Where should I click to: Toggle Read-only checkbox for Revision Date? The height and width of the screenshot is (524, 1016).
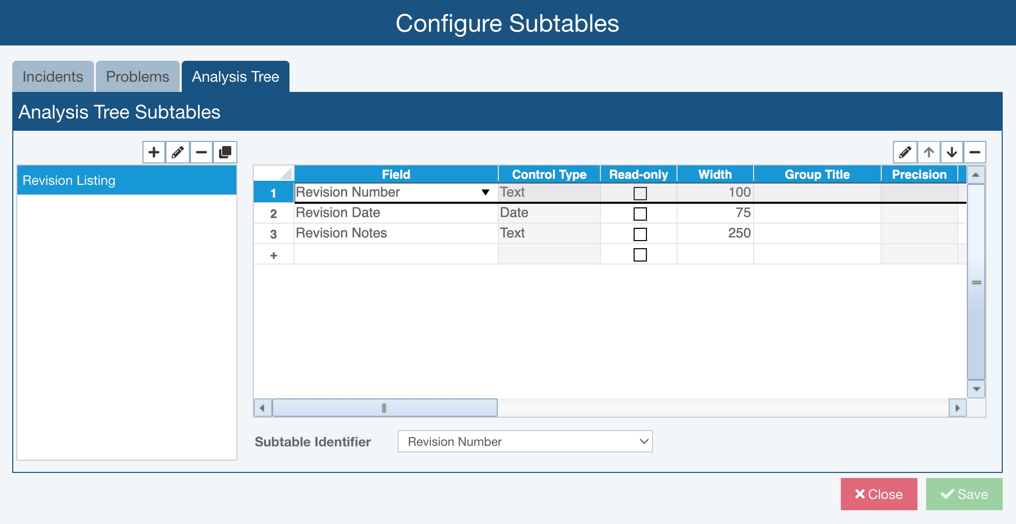pos(640,213)
